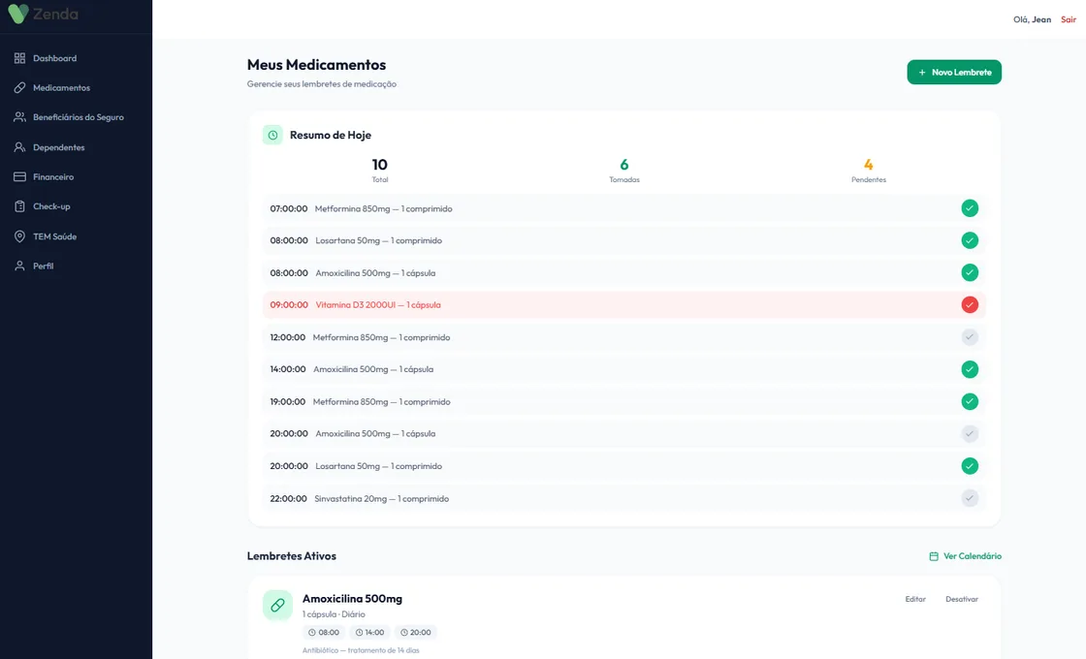This screenshot has height=659, width=1086.
Task: Click the Amoxicilina 500mg card title
Action: [352, 599]
